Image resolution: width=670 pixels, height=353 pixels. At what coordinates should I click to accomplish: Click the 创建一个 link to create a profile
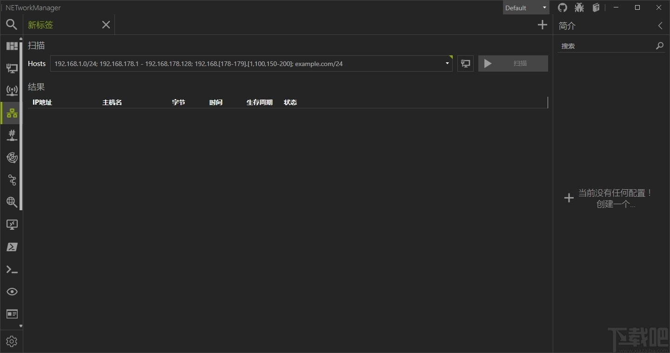(x=615, y=204)
